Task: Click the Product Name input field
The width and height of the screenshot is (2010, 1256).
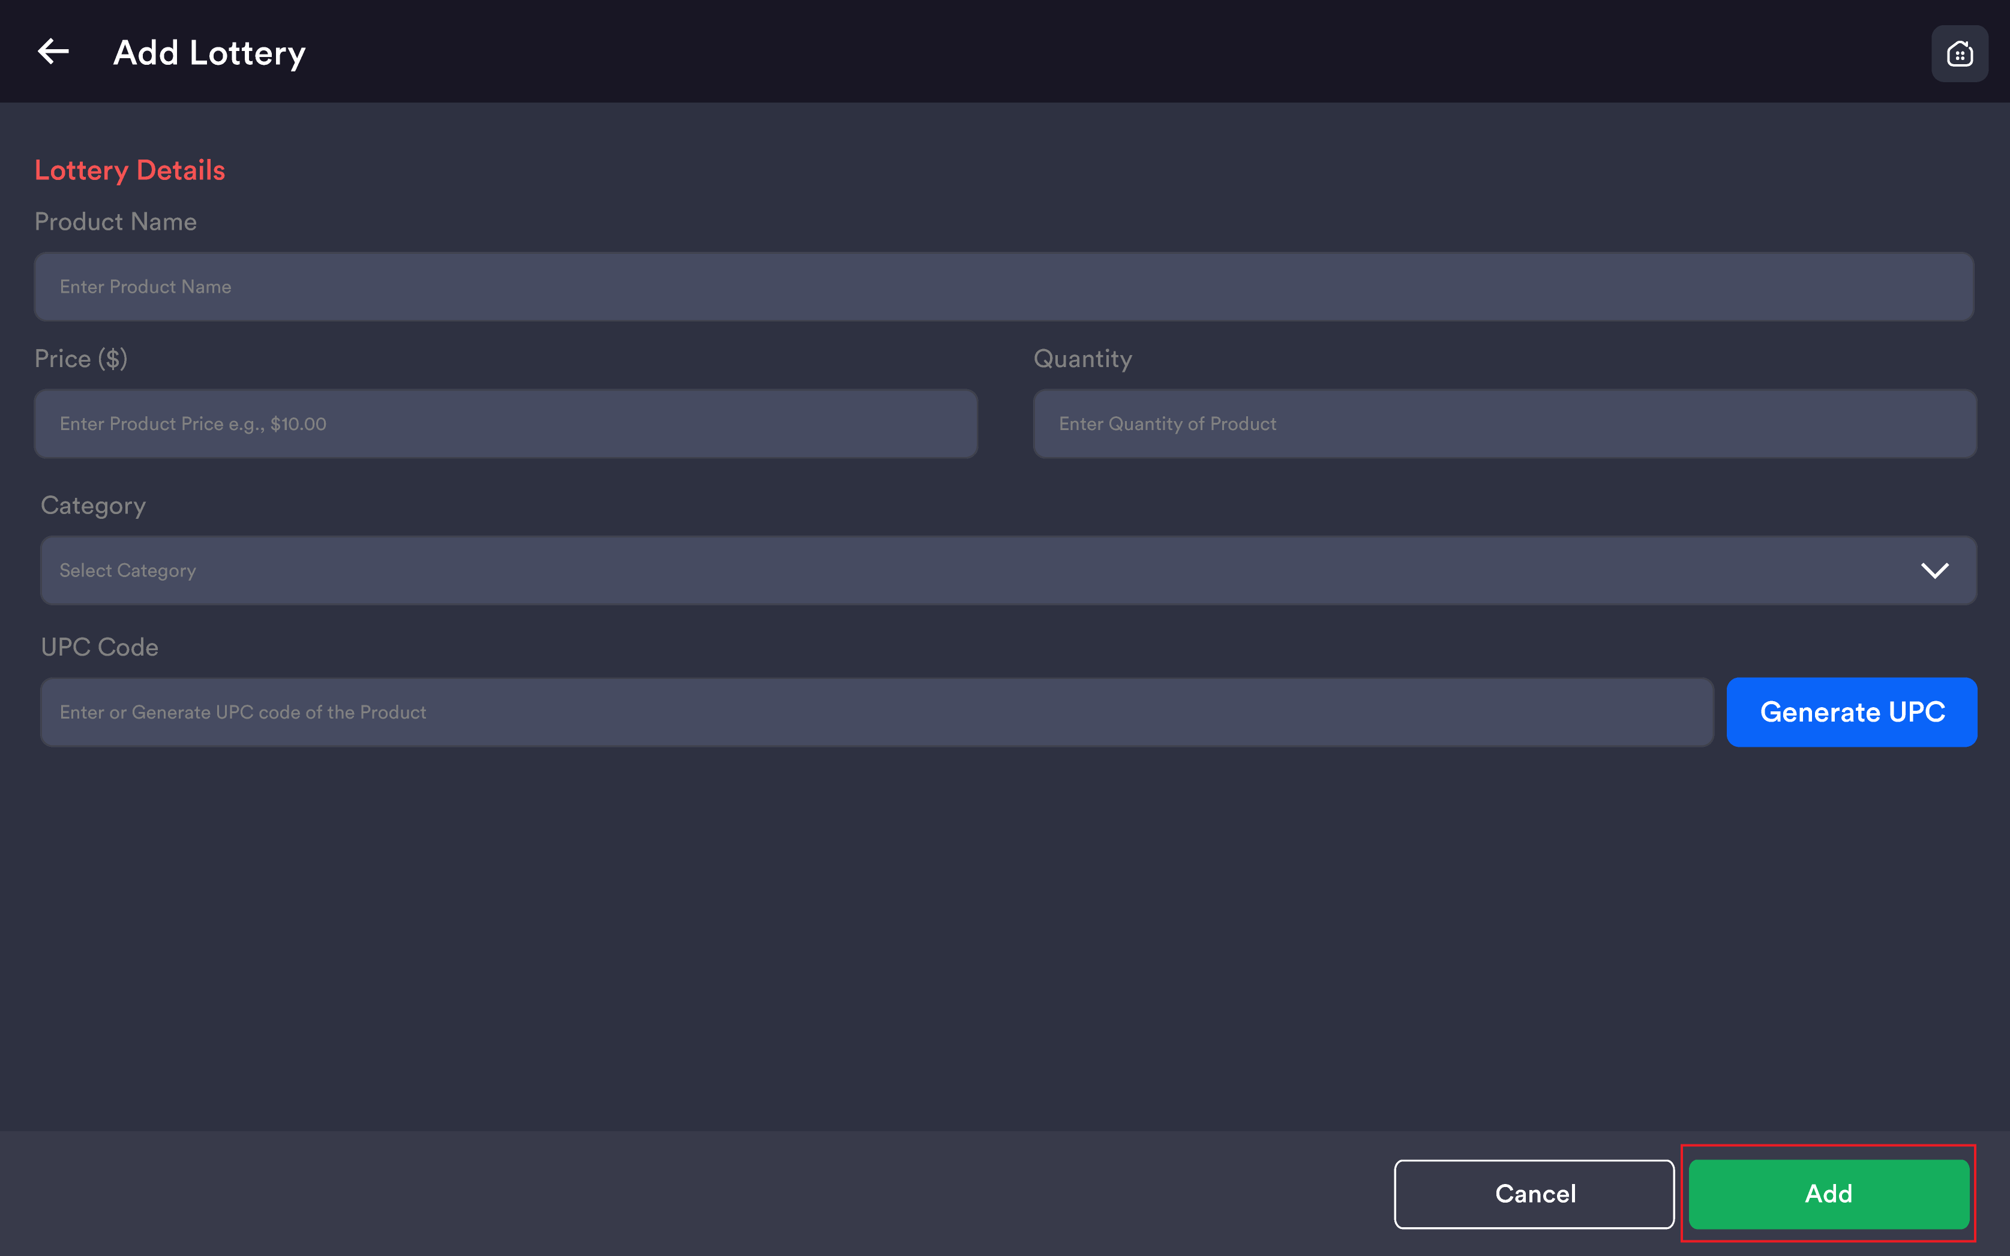Action: tap(1004, 287)
